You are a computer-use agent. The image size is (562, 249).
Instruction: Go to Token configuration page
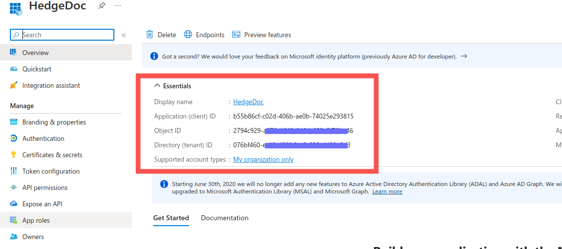[x=51, y=171]
